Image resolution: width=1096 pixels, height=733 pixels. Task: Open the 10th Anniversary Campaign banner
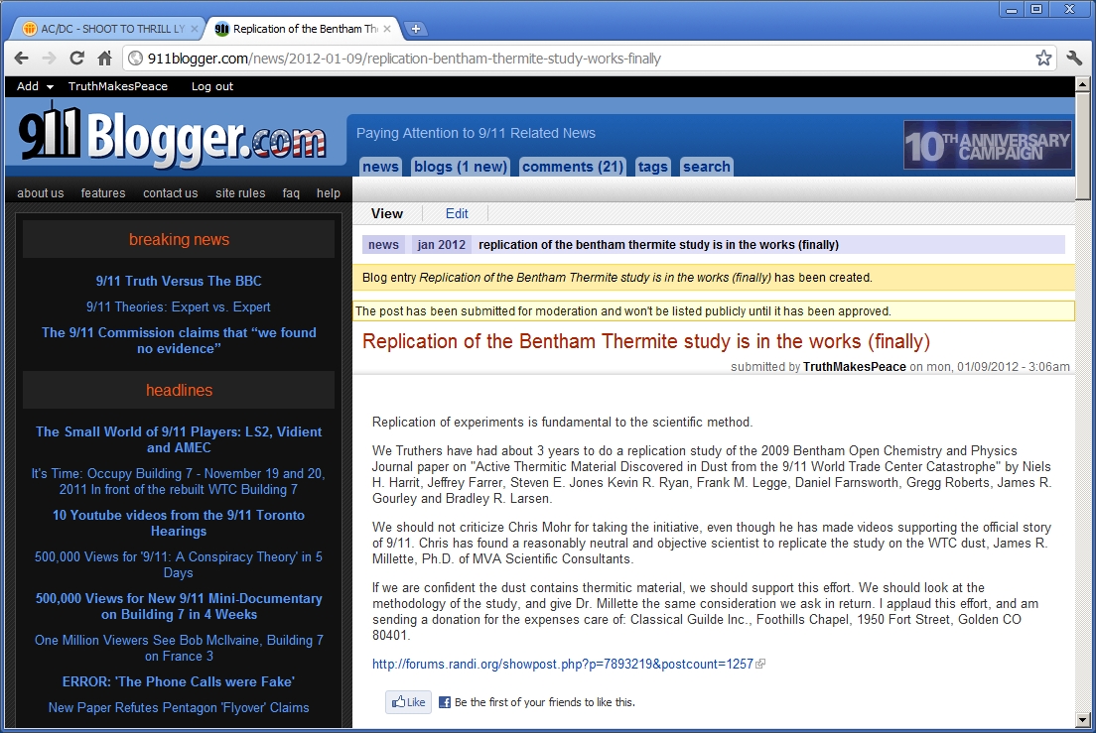coord(987,145)
